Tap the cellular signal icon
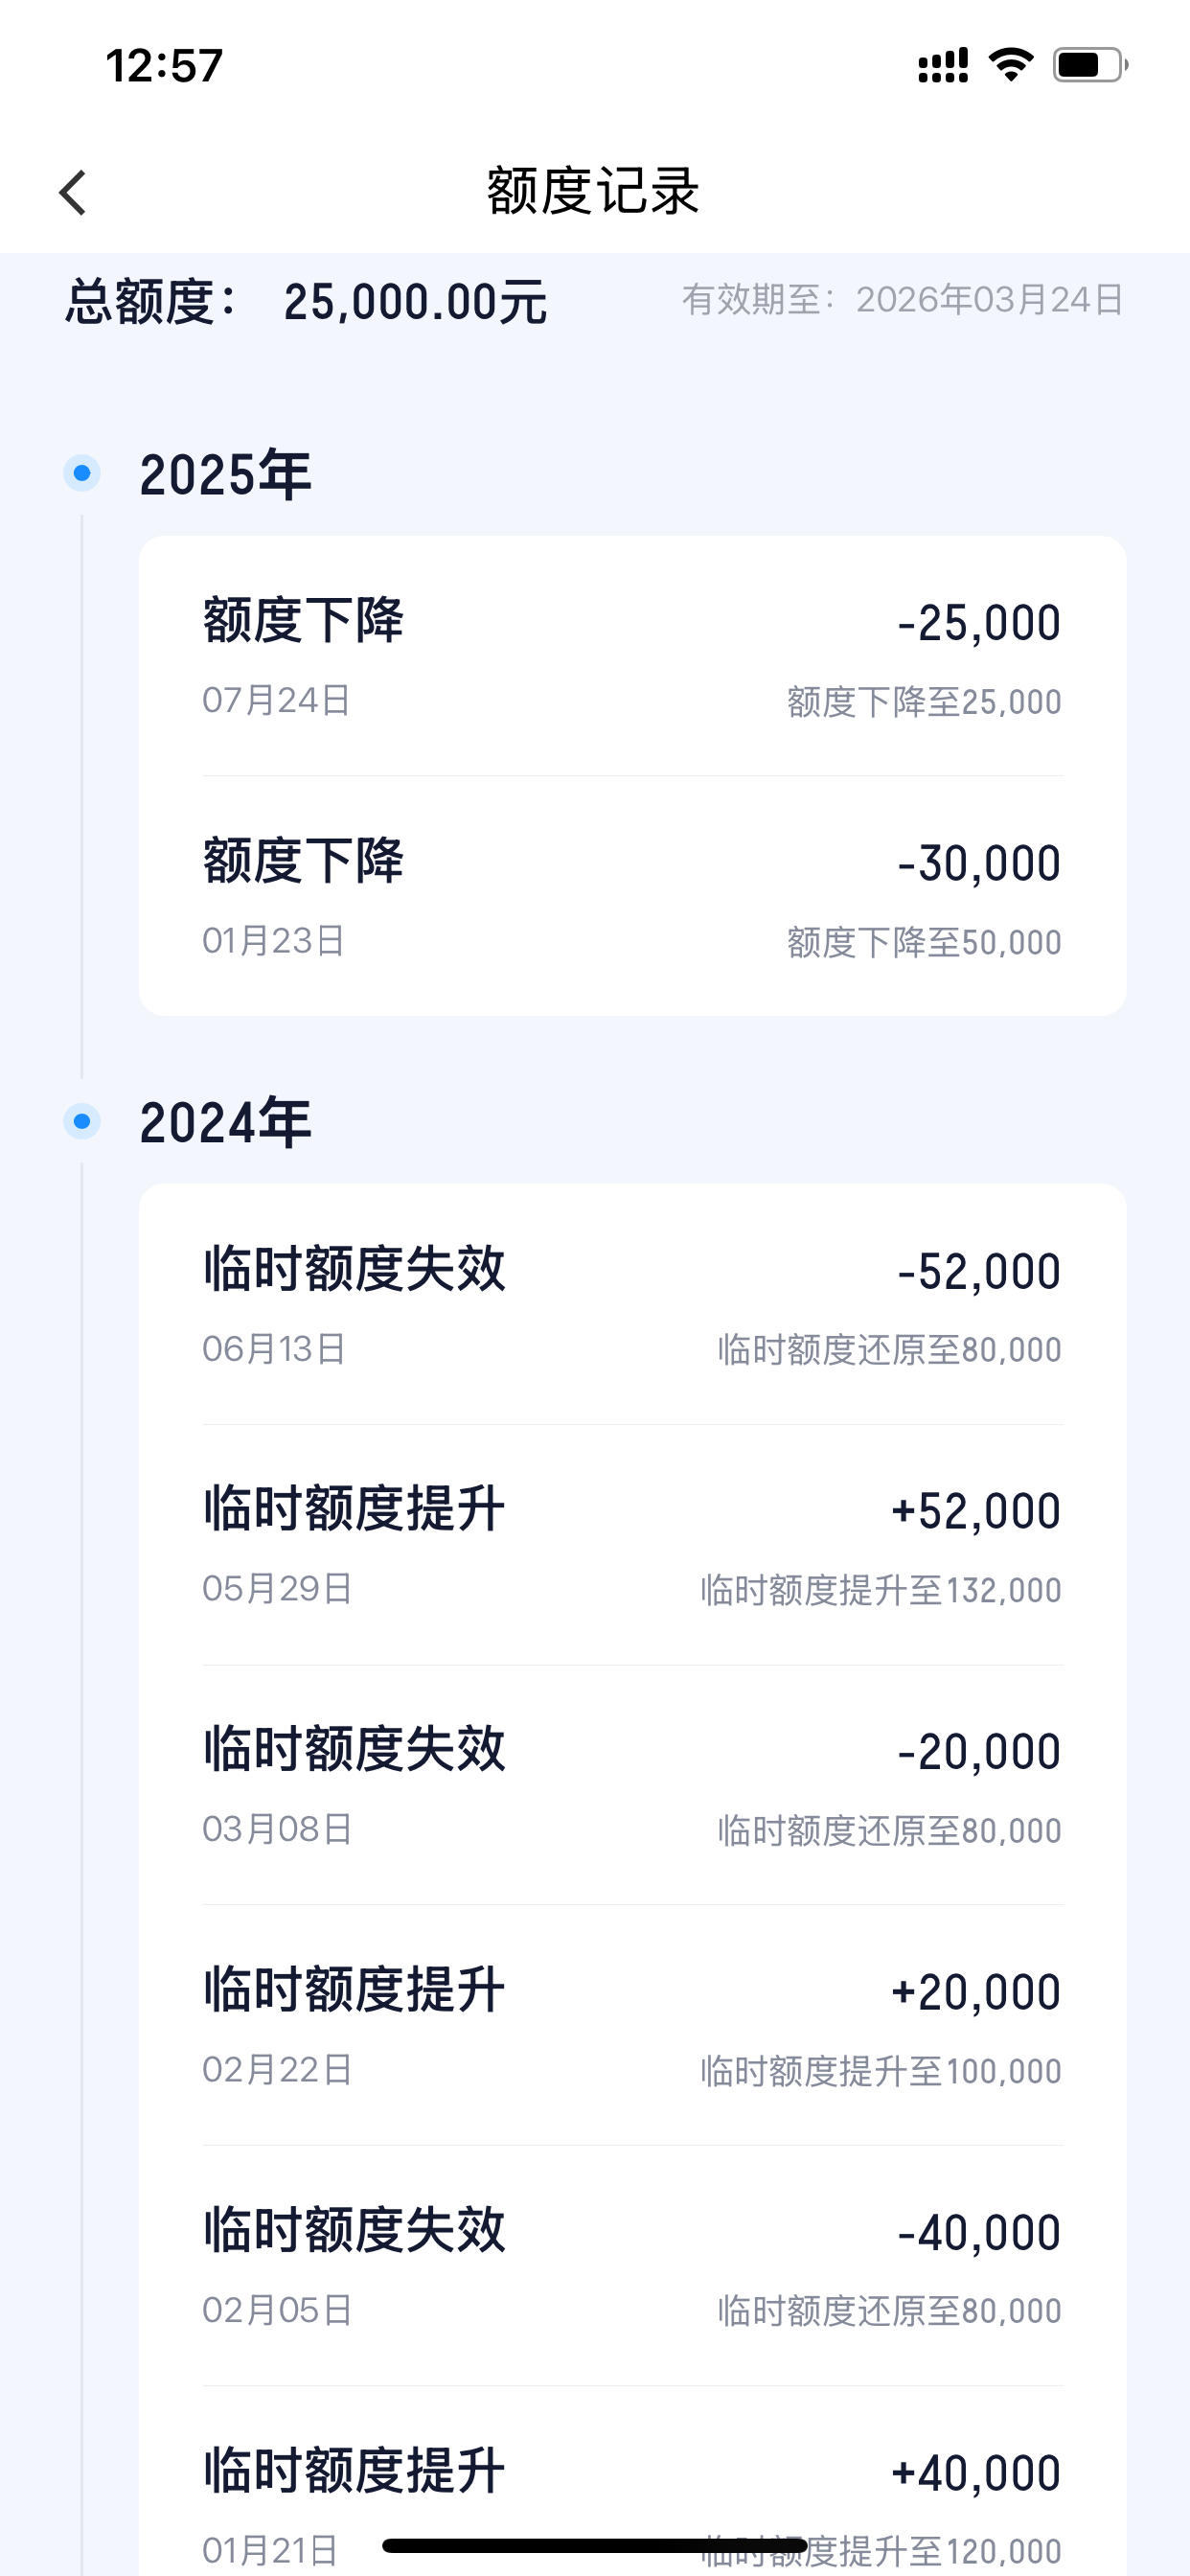Image resolution: width=1190 pixels, height=2576 pixels. (x=943, y=65)
